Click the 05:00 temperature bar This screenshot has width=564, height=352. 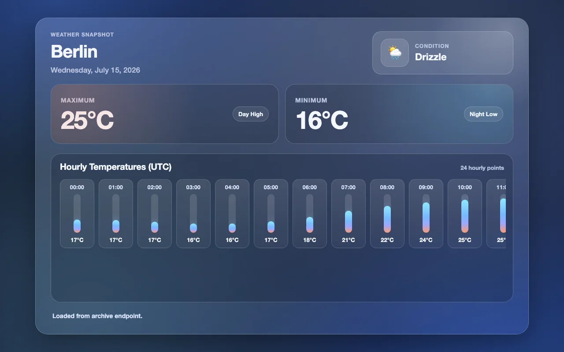click(x=271, y=213)
